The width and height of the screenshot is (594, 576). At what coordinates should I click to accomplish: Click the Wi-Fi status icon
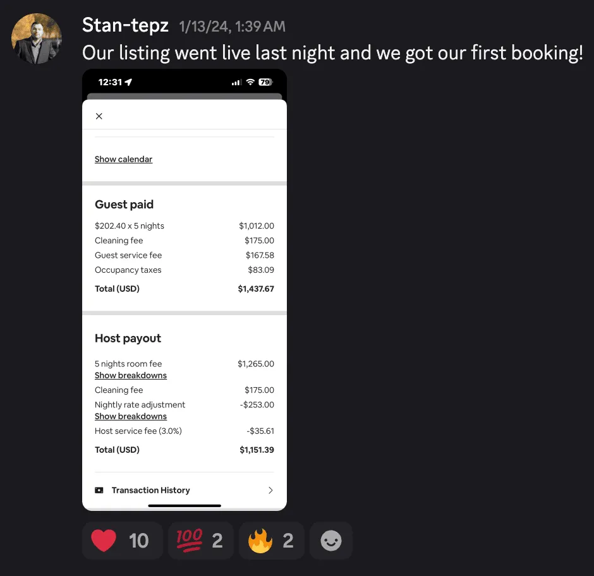point(250,82)
